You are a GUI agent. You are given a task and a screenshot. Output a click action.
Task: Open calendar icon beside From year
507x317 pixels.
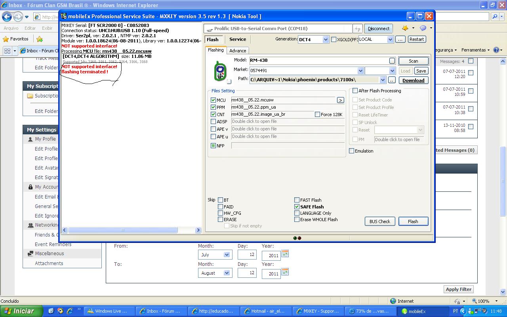pos(285,254)
